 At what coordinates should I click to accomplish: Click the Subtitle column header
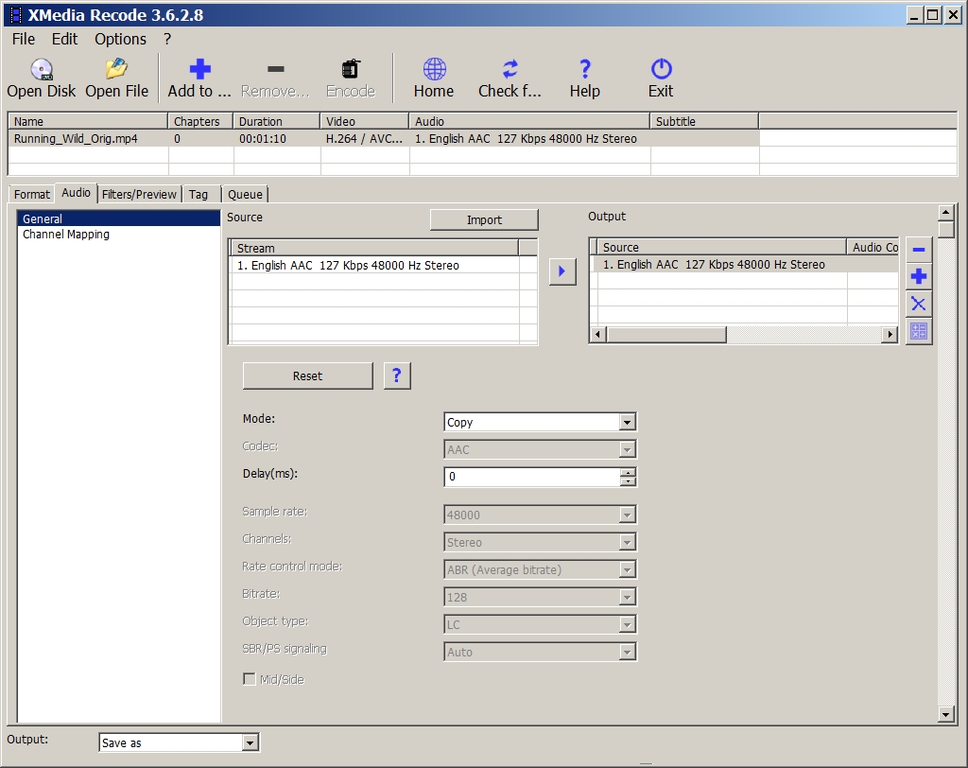tap(703, 121)
